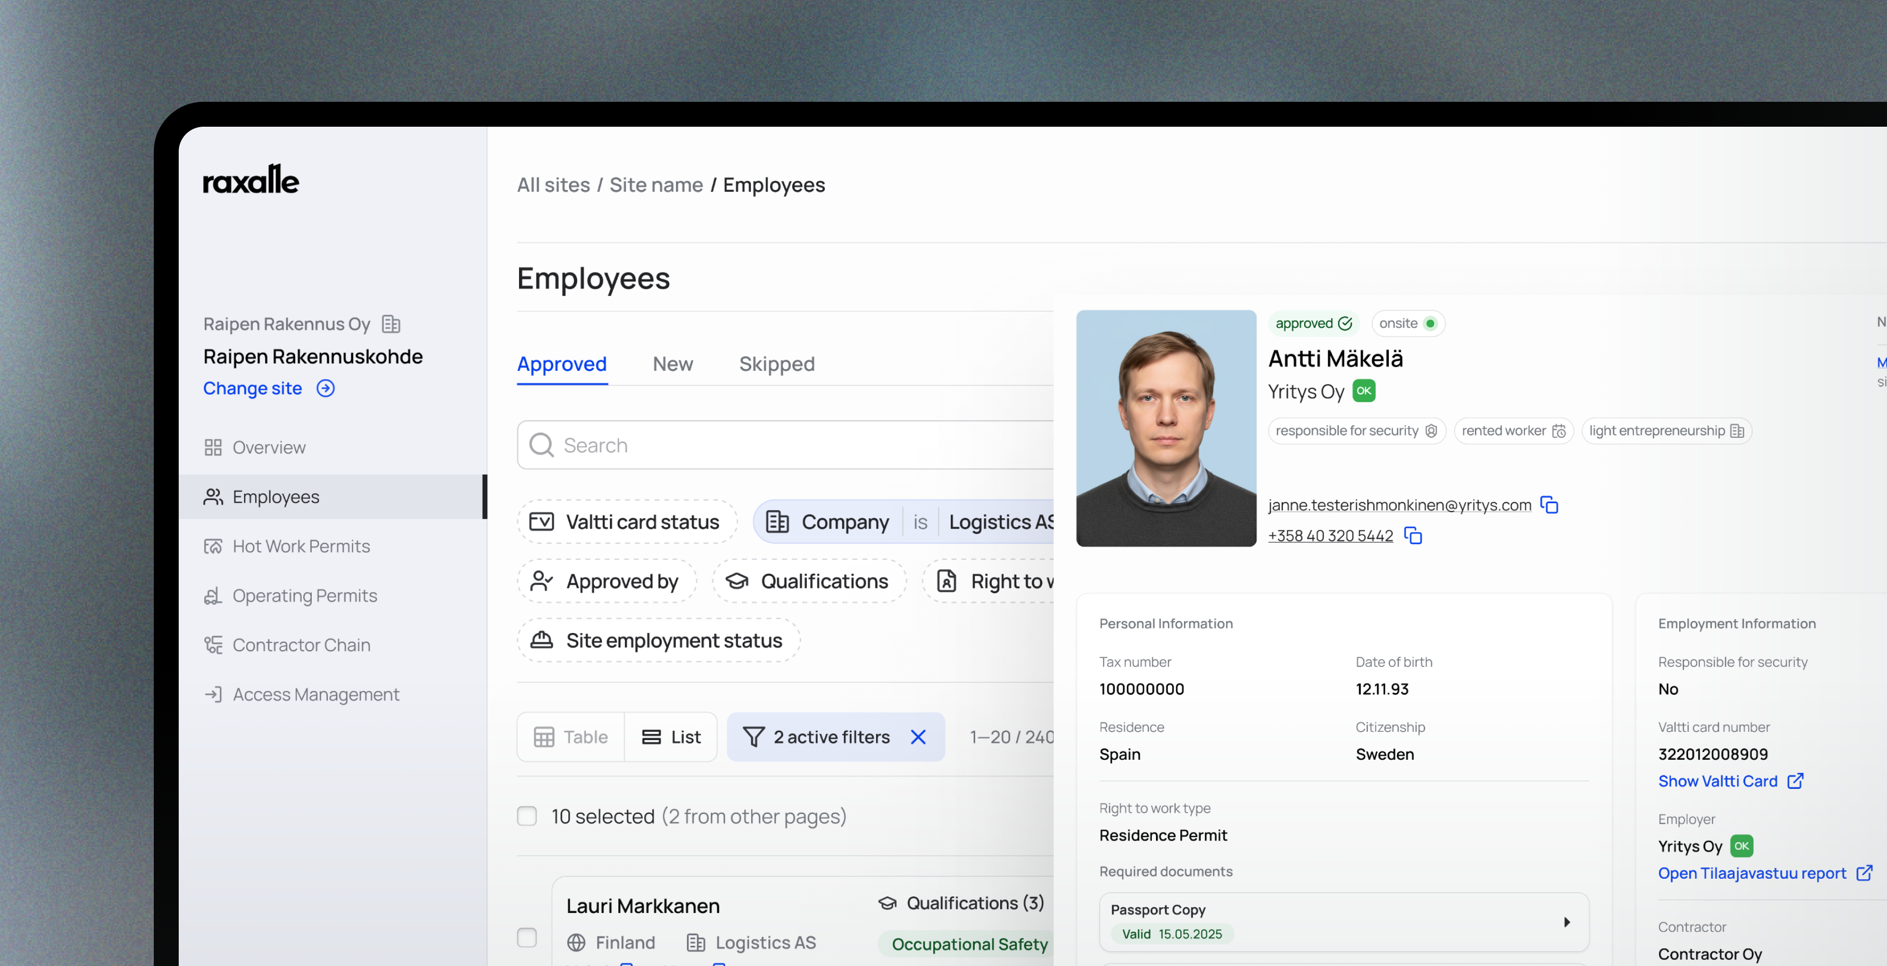
Task: Click the onsite status badge
Action: 1408,323
